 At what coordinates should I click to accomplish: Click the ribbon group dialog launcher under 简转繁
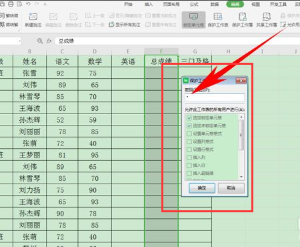click(19, 30)
